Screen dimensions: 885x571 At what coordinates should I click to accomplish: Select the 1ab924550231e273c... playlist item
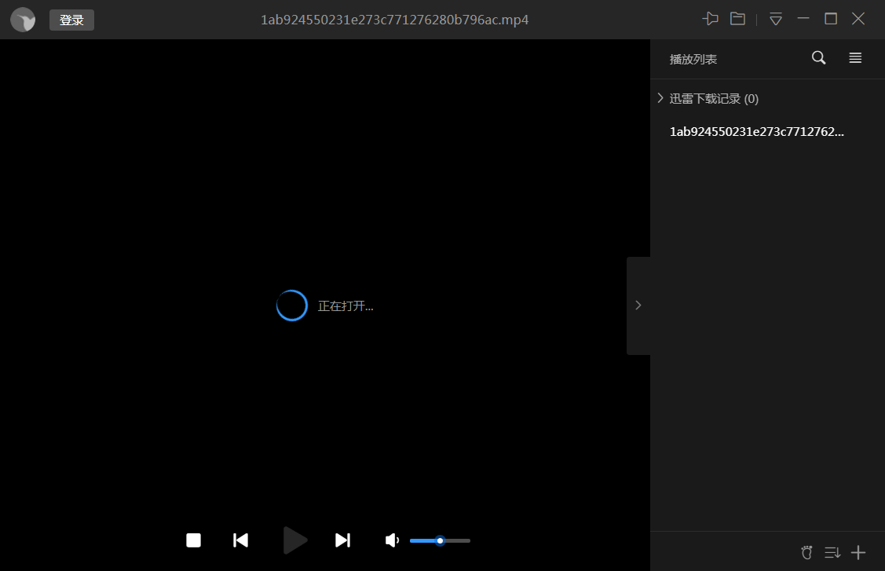[x=756, y=132]
